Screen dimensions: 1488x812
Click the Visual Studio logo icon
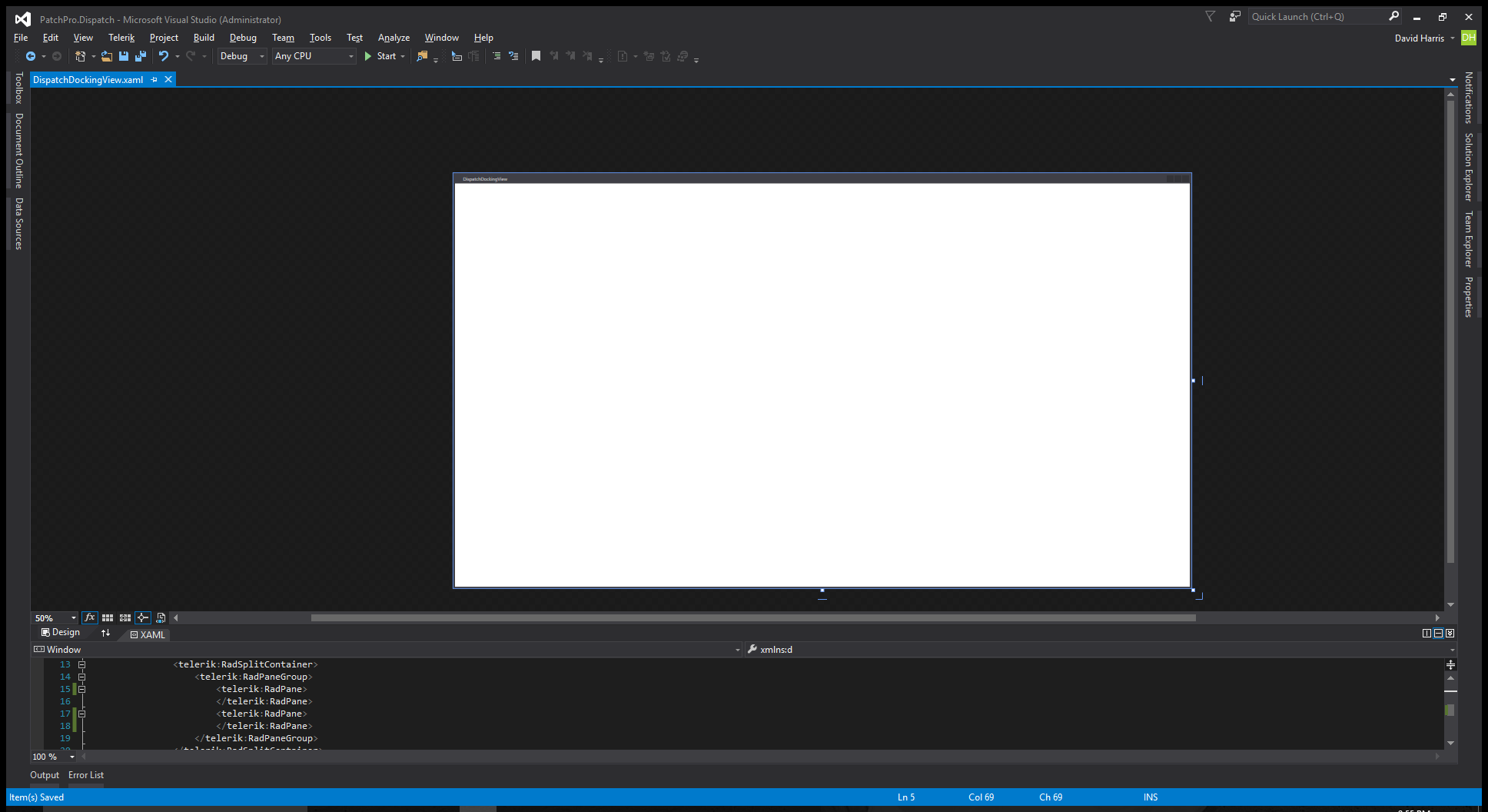tap(23, 19)
